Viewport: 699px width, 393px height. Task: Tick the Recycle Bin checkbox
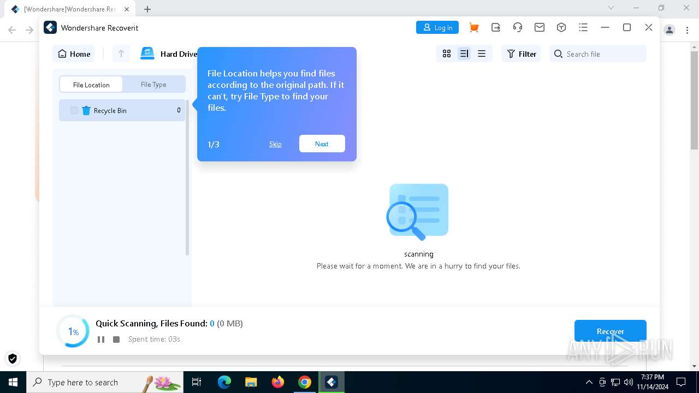pyautogui.click(x=74, y=110)
